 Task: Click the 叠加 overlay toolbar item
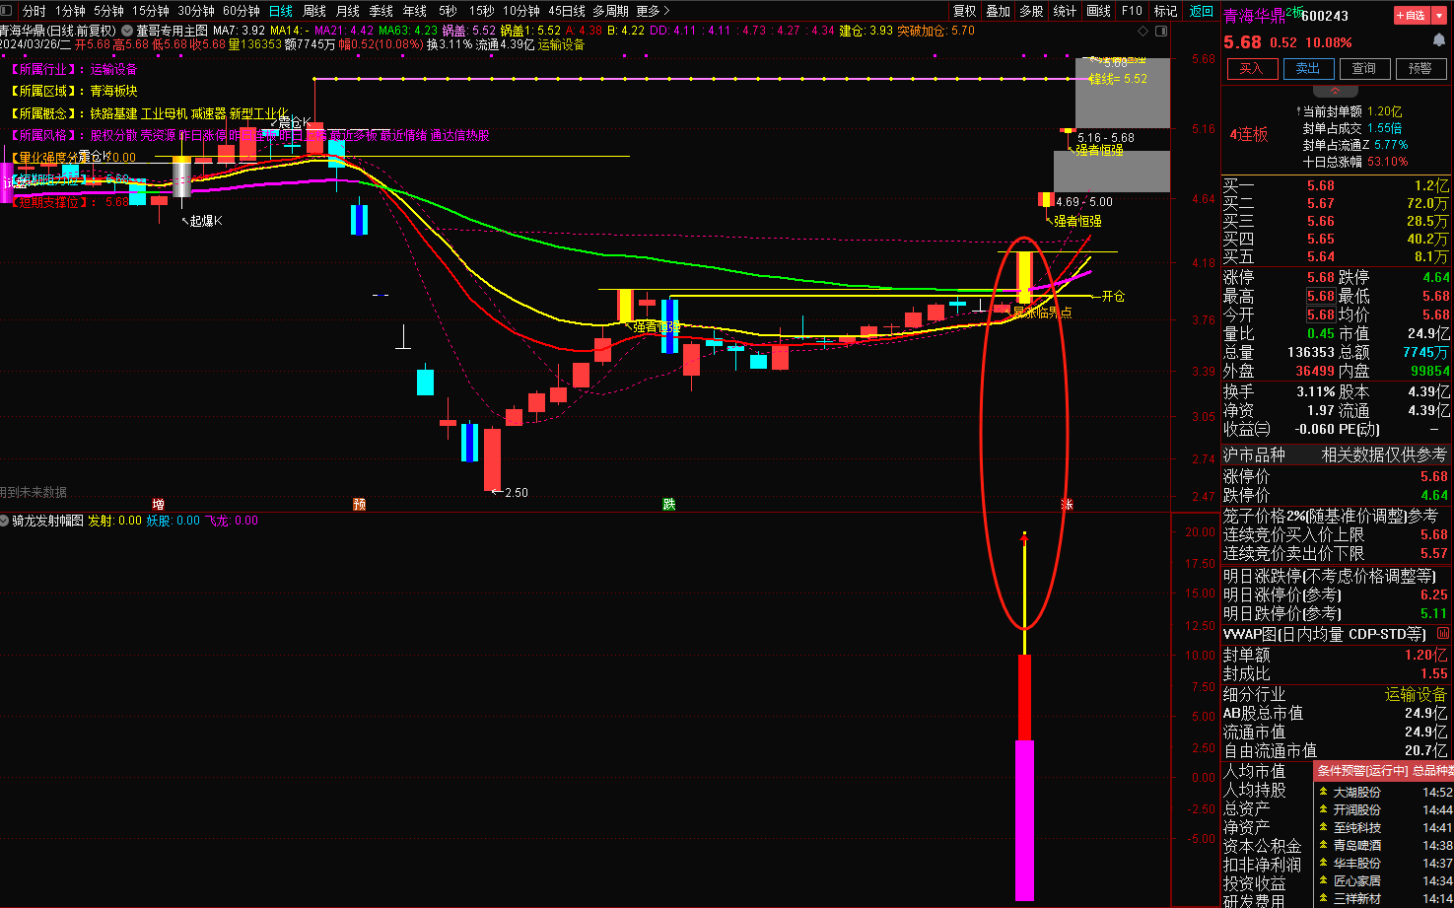(999, 11)
